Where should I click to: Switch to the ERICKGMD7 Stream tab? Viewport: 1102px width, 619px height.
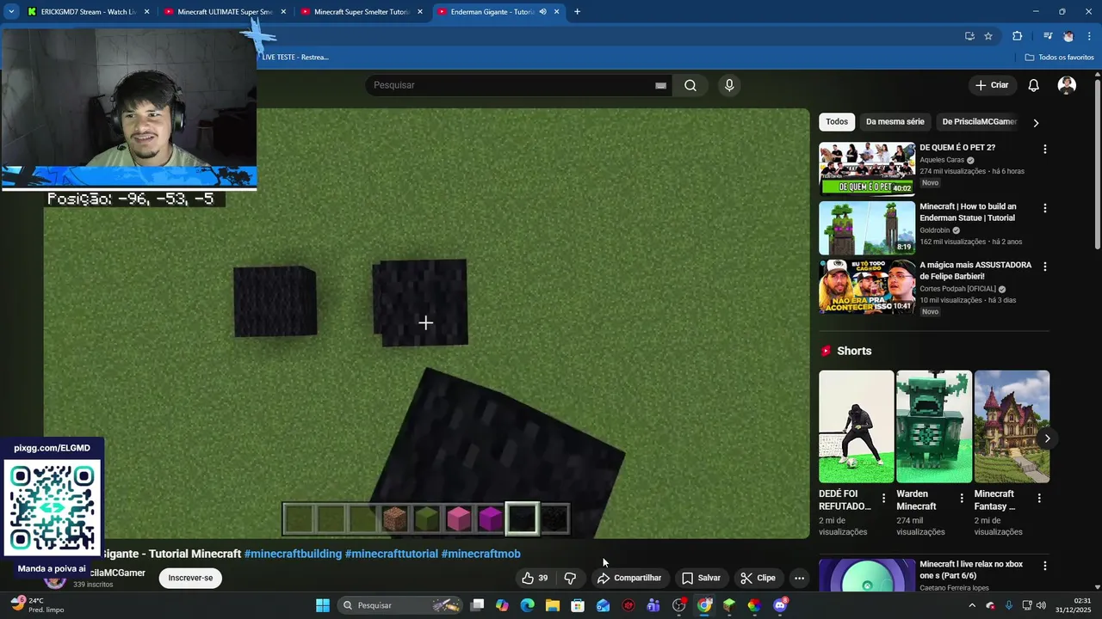[86, 11]
